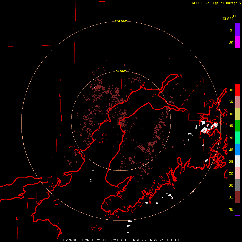The image size is (242, 242).
Task: Click the GC legend label
Action: [231, 185]
